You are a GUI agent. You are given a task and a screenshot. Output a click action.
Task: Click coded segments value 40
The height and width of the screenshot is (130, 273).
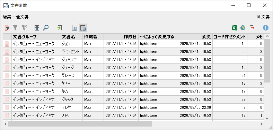pos(230,68)
